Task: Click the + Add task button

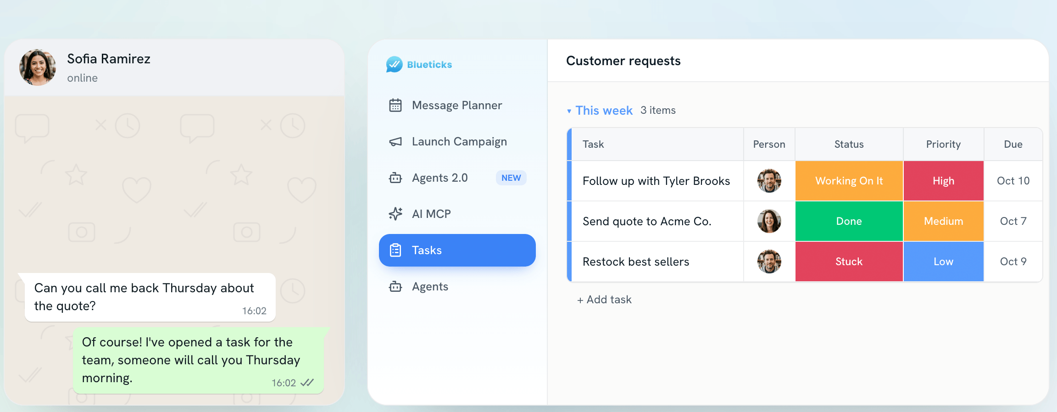Action: [604, 300]
